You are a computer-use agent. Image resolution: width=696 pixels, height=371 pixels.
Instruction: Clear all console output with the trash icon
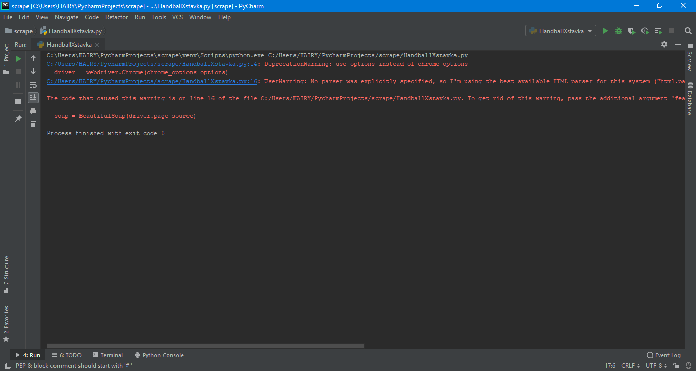[x=33, y=124]
